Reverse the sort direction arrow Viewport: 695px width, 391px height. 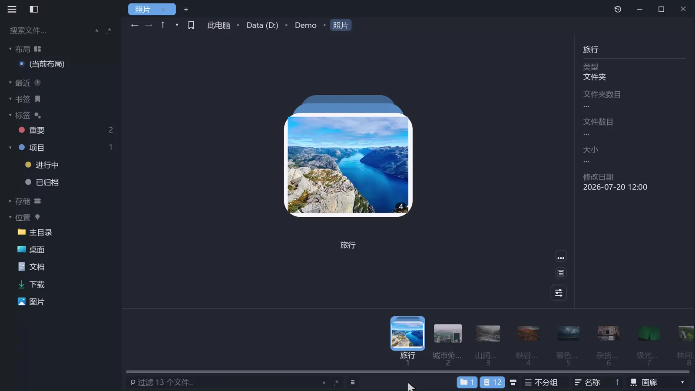pos(617,382)
